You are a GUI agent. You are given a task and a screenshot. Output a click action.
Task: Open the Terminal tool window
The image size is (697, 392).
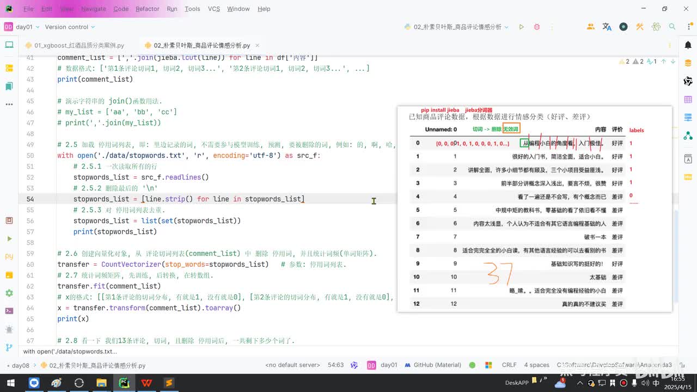point(9,311)
